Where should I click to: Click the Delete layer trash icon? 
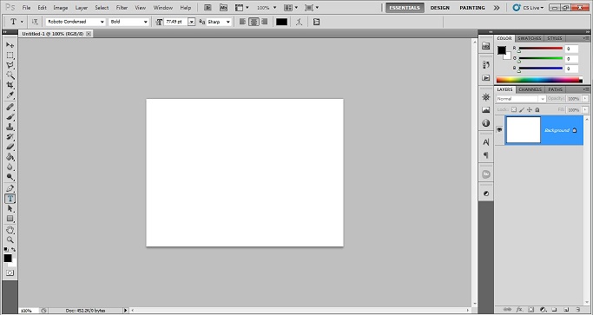pyautogui.click(x=578, y=310)
